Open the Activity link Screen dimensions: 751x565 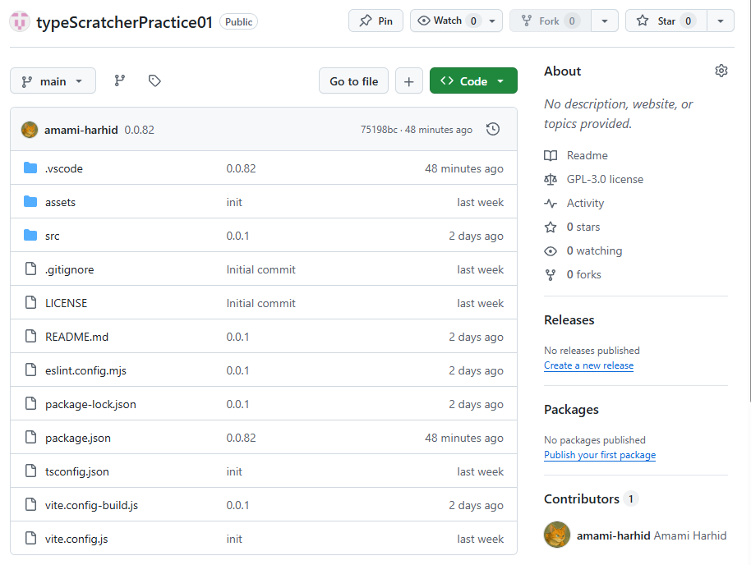585,203
